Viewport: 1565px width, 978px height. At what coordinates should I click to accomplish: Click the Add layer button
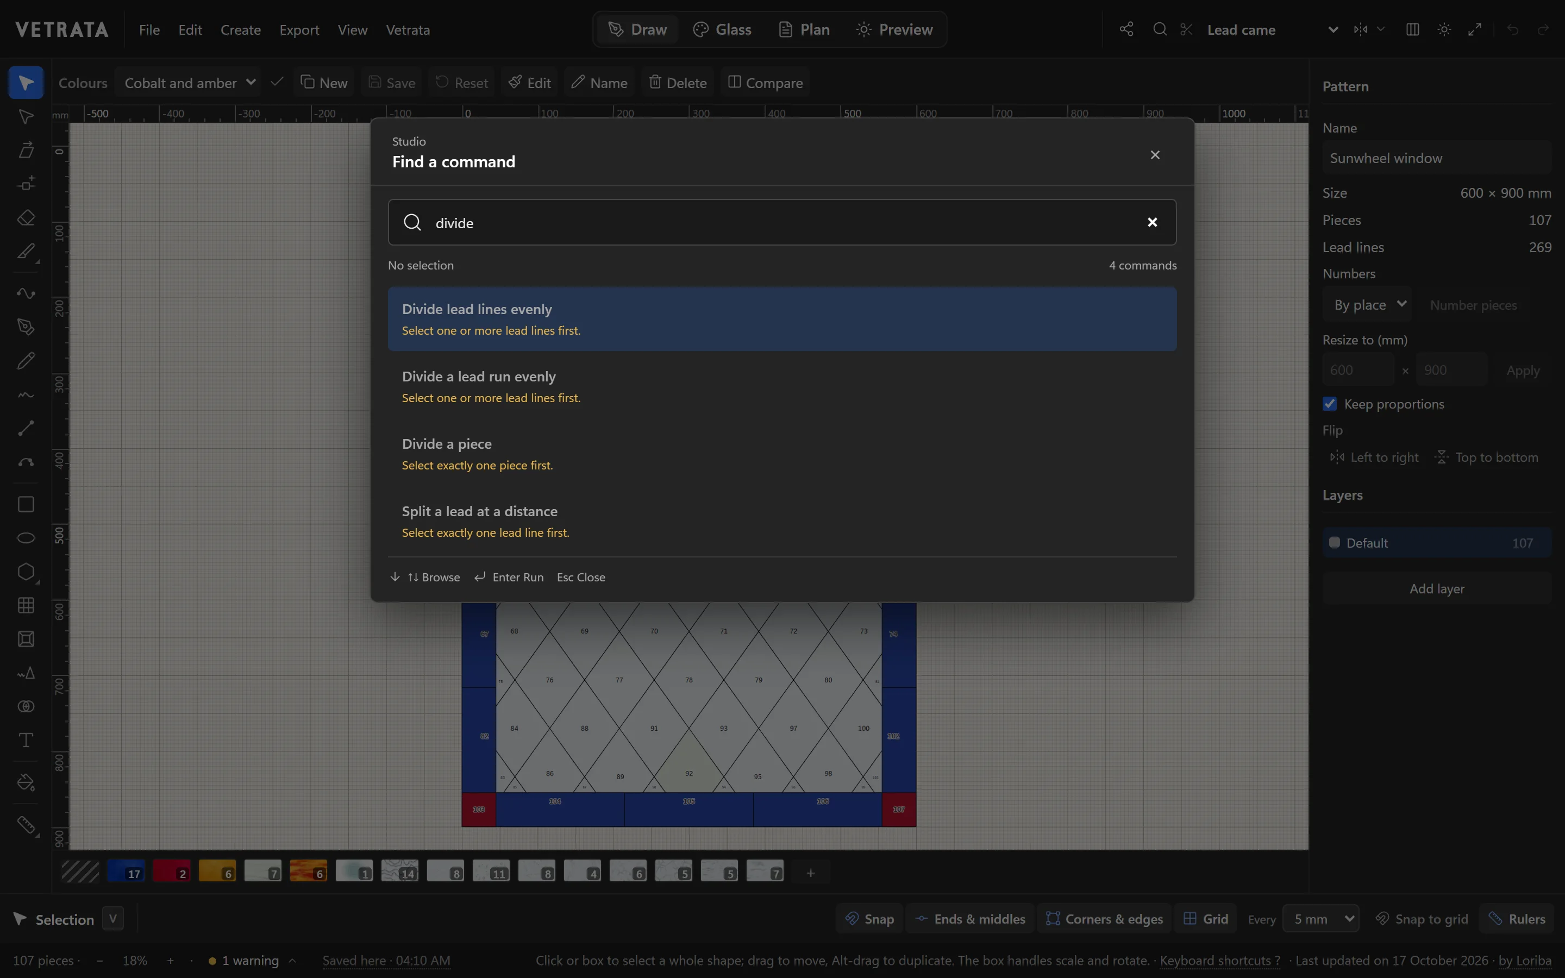[1437, 588]
